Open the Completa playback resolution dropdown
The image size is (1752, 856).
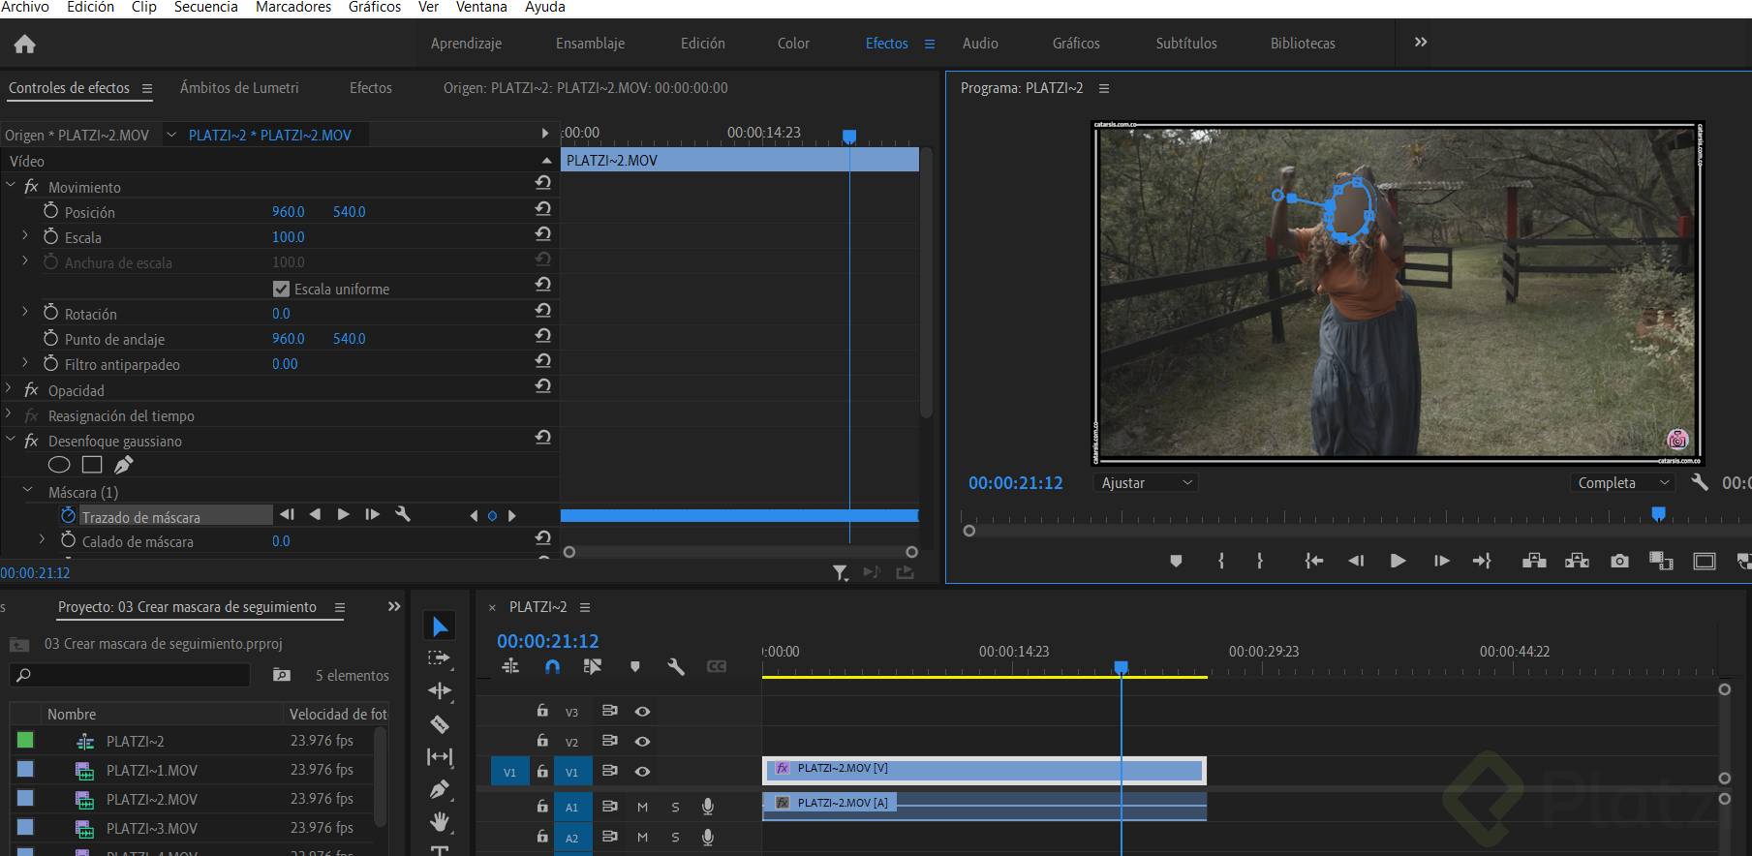1623,482
